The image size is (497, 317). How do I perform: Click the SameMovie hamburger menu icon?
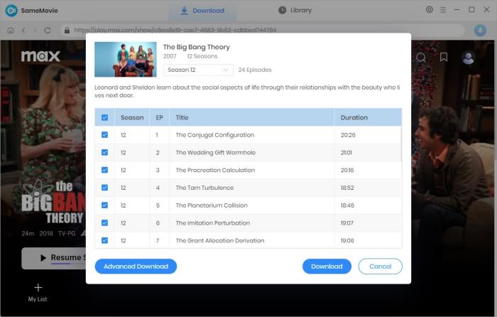click(x=443, y=10)
